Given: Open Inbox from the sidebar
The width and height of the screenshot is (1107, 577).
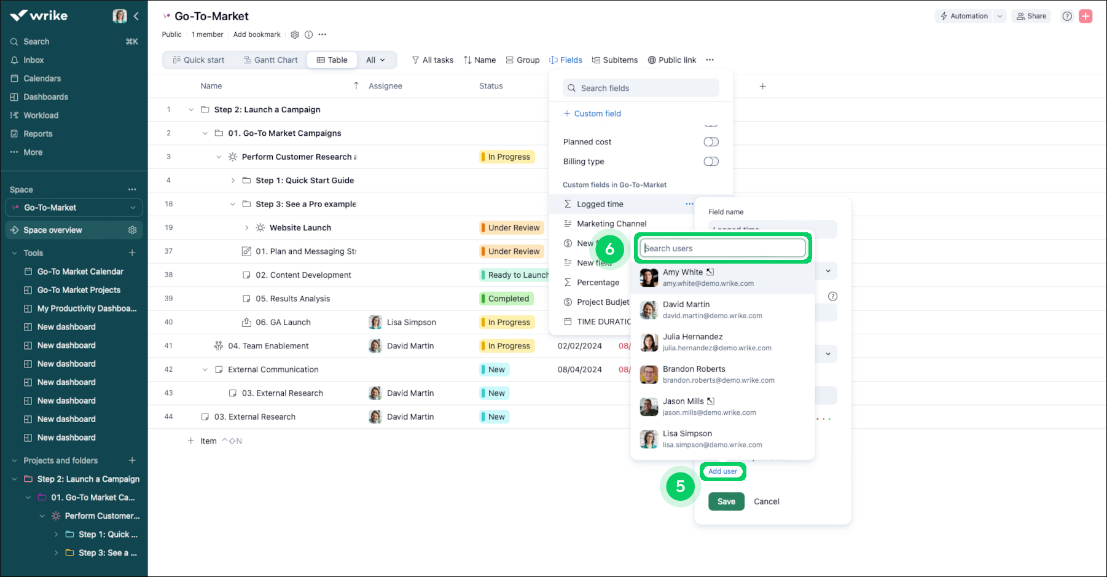Looking at the screenshot, I should click(34, 60).
